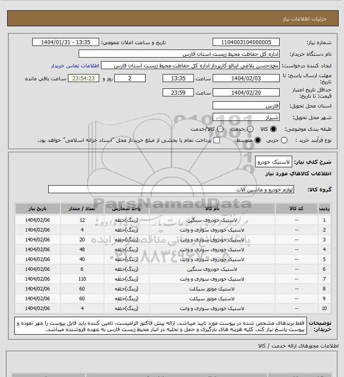
Task: Click the واحد شمارش column header
Action: [x=126, y=208]
